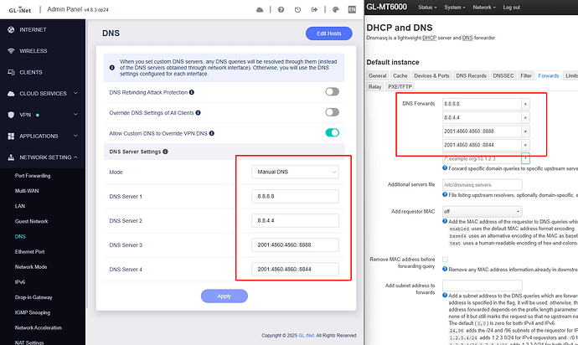The height and width of the screenshot is (345, 578).
Task: Enable DNS Rebinding Attack Protection toggle
Action: 332,91
